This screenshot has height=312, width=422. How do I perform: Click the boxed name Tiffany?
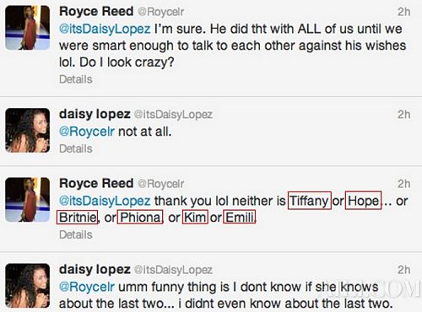(x=310, y=201)
